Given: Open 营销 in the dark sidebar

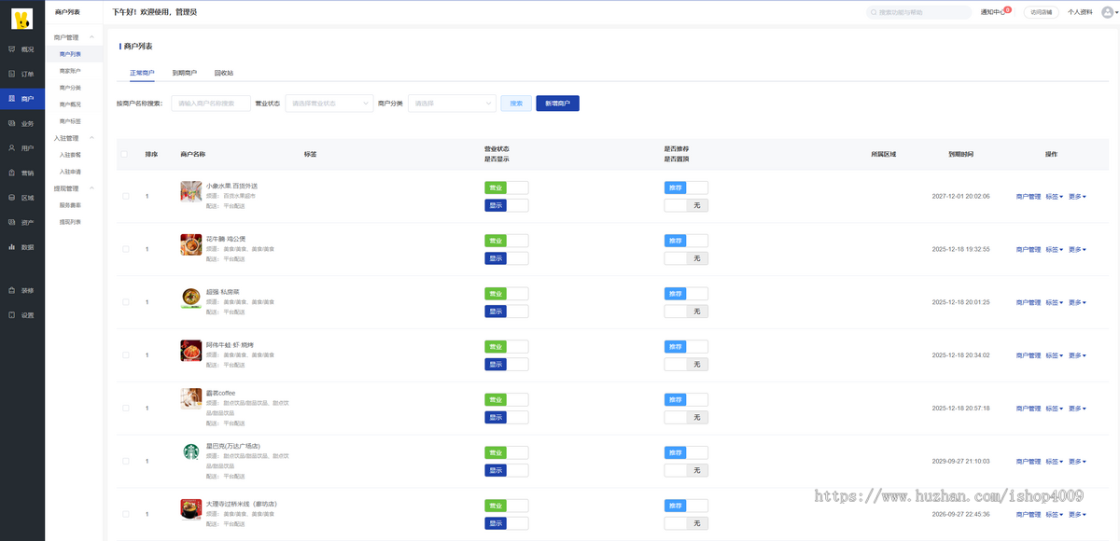Looking at the screenshot, I should tap(22, 173).
